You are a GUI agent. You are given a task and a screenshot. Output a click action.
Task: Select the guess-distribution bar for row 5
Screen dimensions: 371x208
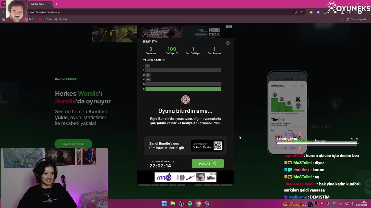tap(183, 84)
